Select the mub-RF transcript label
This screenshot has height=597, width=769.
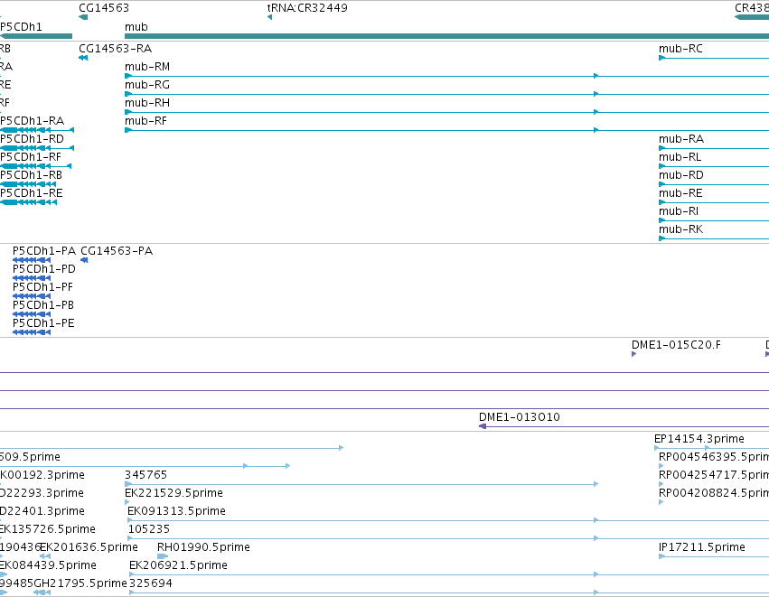click(145, 121)
